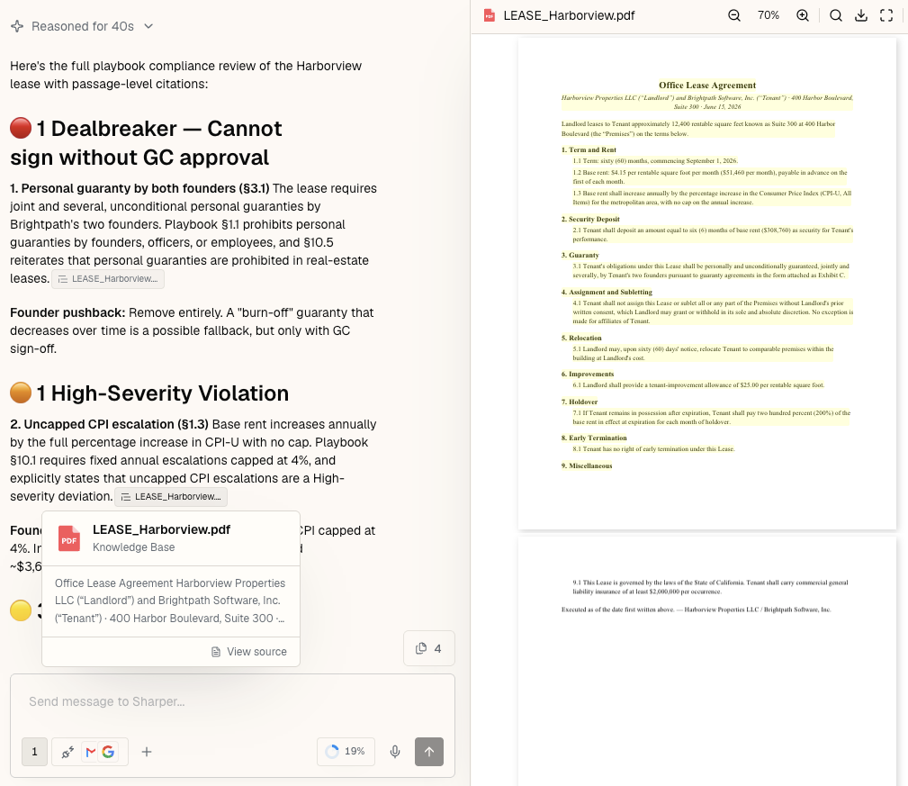Image resolution: width=908 pixels, height=786 pixels.
Task: Click the send arrow button
Action: pos(429,751)
